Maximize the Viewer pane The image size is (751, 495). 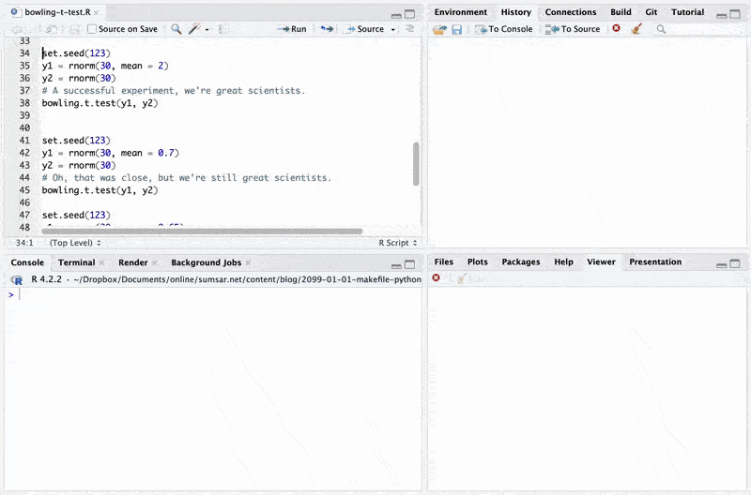point(735,264)
